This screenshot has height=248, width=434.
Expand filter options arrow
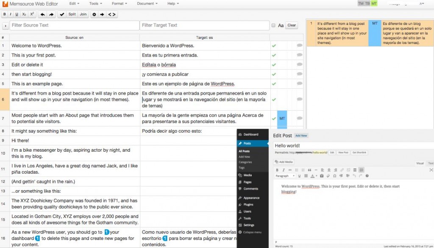pos(5,26)
